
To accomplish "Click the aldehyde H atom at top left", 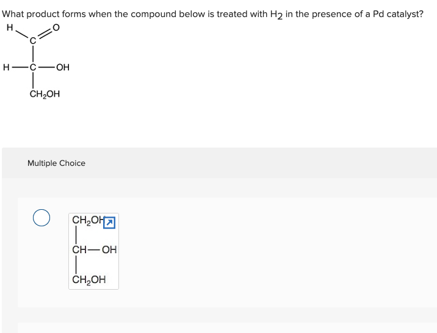I will click(x=10, y=27).
